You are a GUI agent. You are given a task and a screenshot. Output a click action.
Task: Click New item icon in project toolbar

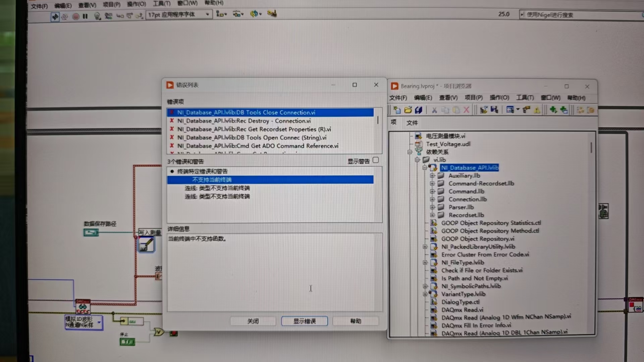click(x=397, y=110)
